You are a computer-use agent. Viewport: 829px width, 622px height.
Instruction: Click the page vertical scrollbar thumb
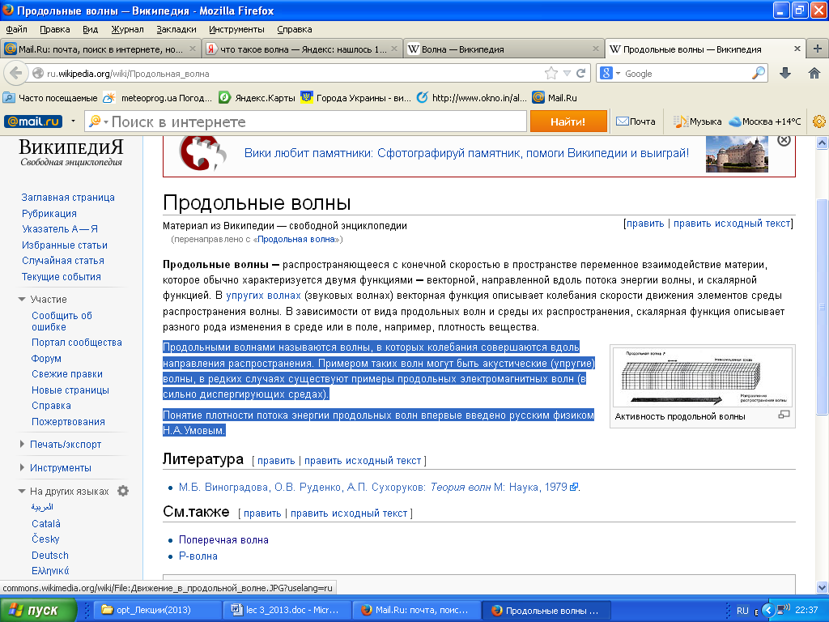point(823,307)
